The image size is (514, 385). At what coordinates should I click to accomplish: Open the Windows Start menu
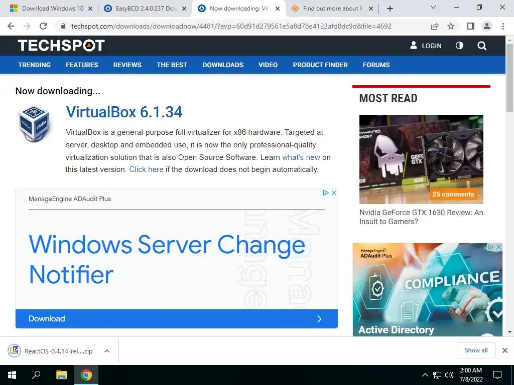coord(12,375)
